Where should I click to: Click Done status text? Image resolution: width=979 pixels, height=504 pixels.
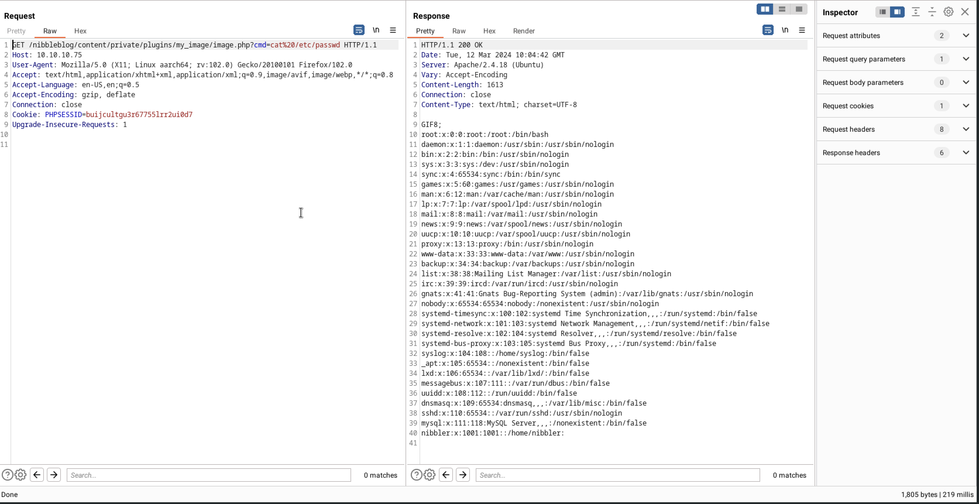click(x=9, y=495)
